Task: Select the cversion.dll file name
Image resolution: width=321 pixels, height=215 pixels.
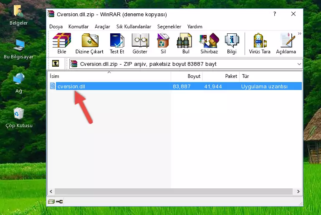Action: (x=71, y=86)
